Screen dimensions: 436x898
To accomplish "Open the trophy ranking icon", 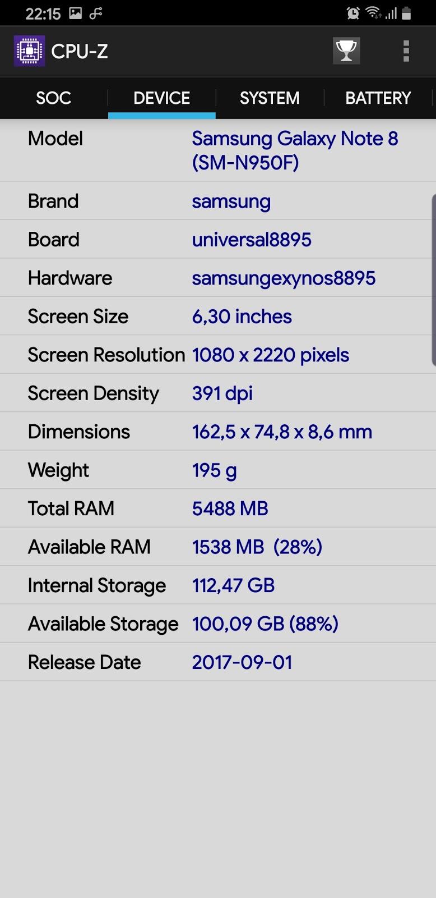I will coord(346,51).
